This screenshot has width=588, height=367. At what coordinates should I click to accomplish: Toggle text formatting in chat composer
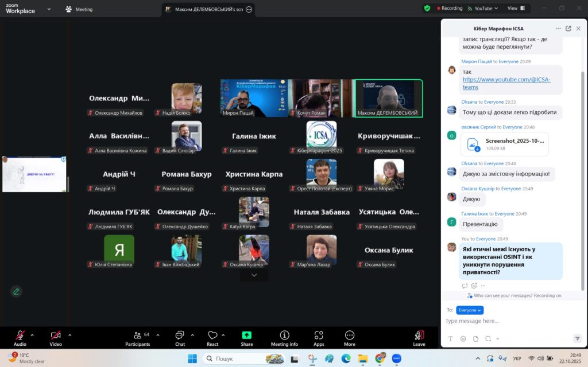450,338
